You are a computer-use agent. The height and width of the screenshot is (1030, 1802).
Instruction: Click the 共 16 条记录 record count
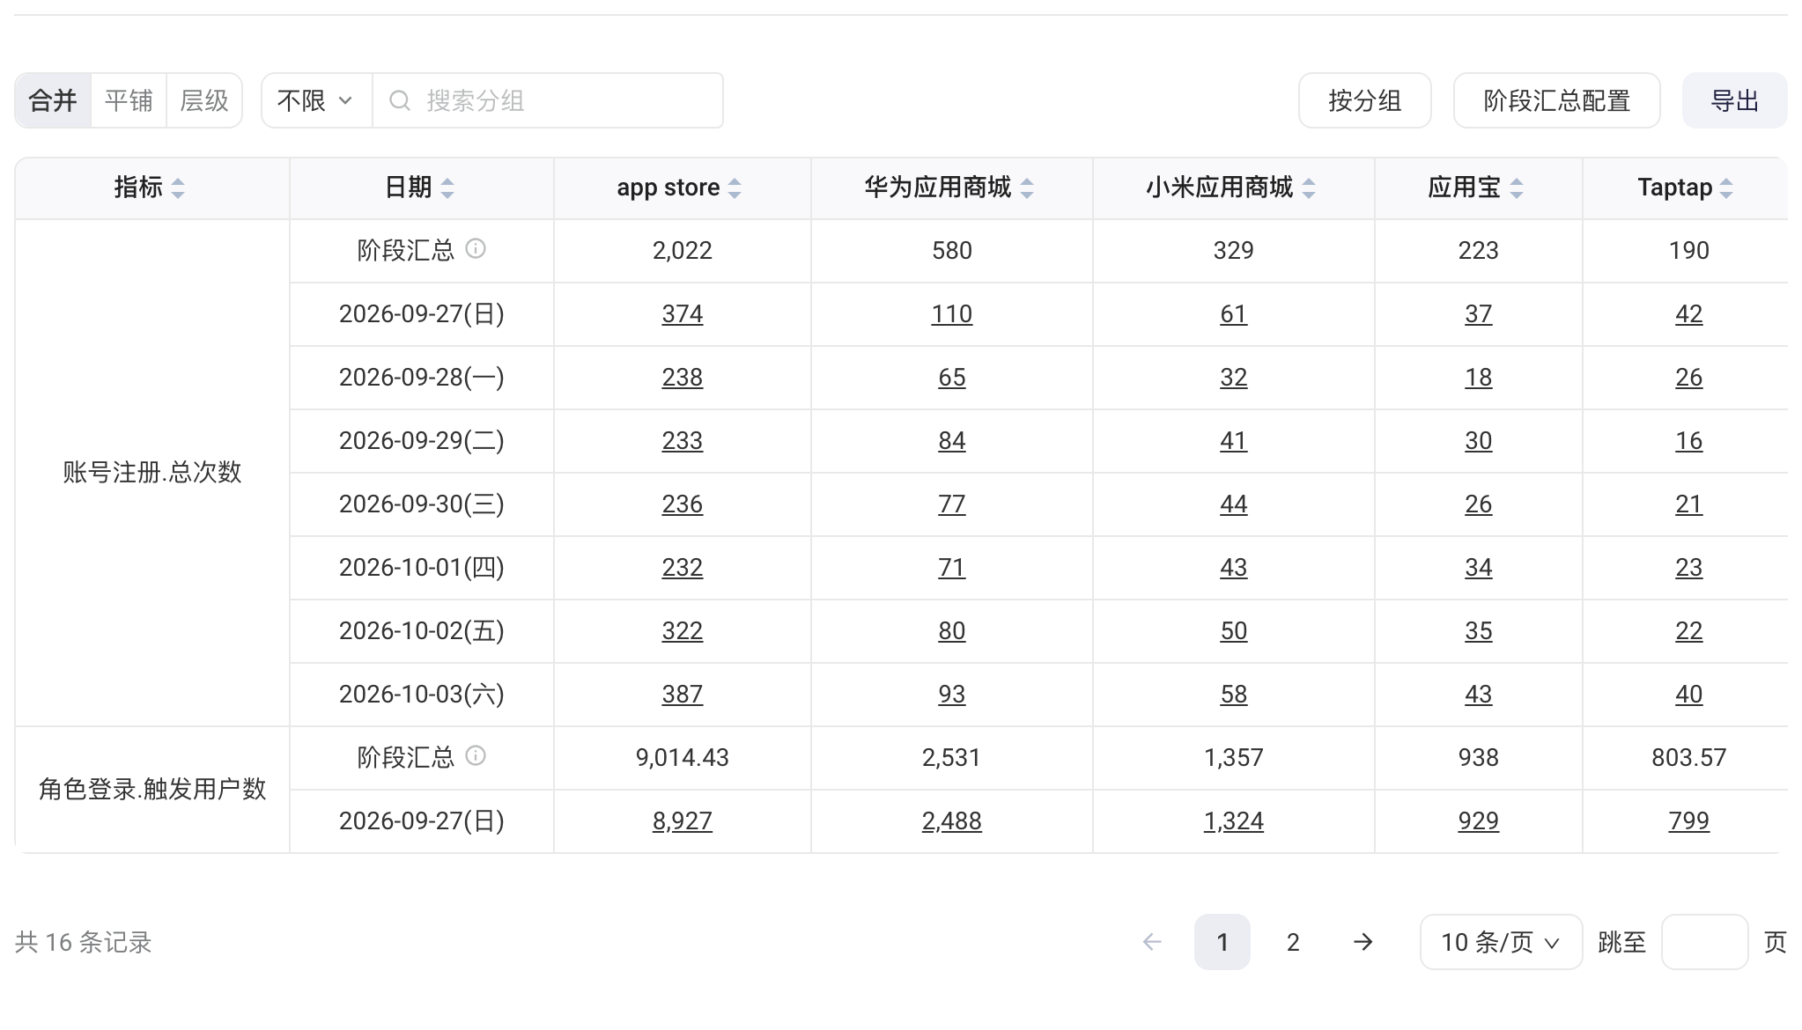coord(84,942)
